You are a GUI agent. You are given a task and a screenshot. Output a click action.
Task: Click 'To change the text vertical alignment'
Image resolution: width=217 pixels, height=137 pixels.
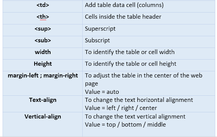[x=135, y=117]
